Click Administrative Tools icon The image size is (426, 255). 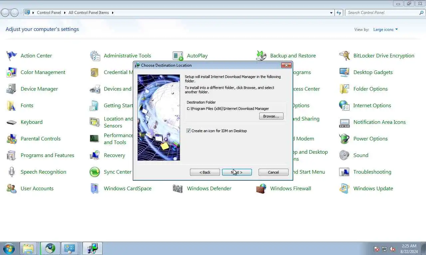[95, 56]
